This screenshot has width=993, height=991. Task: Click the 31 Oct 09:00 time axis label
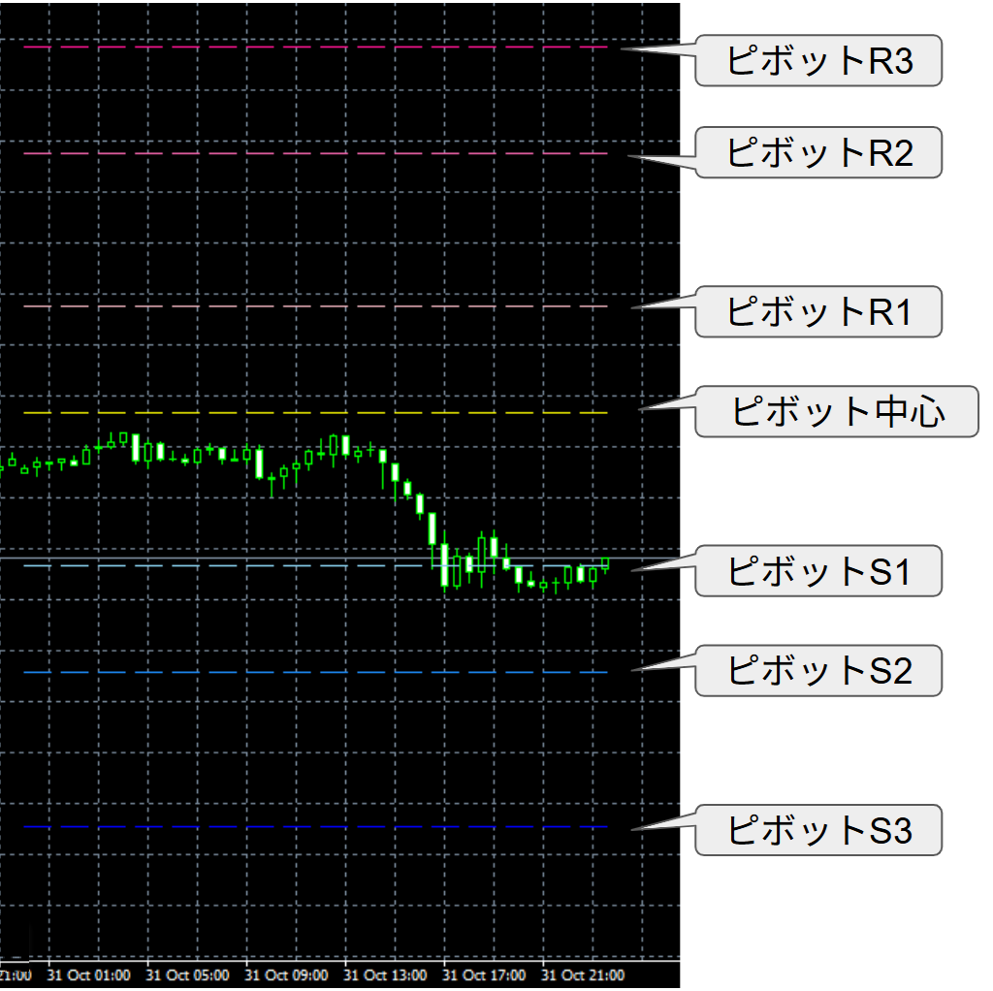tap(286, 975)
